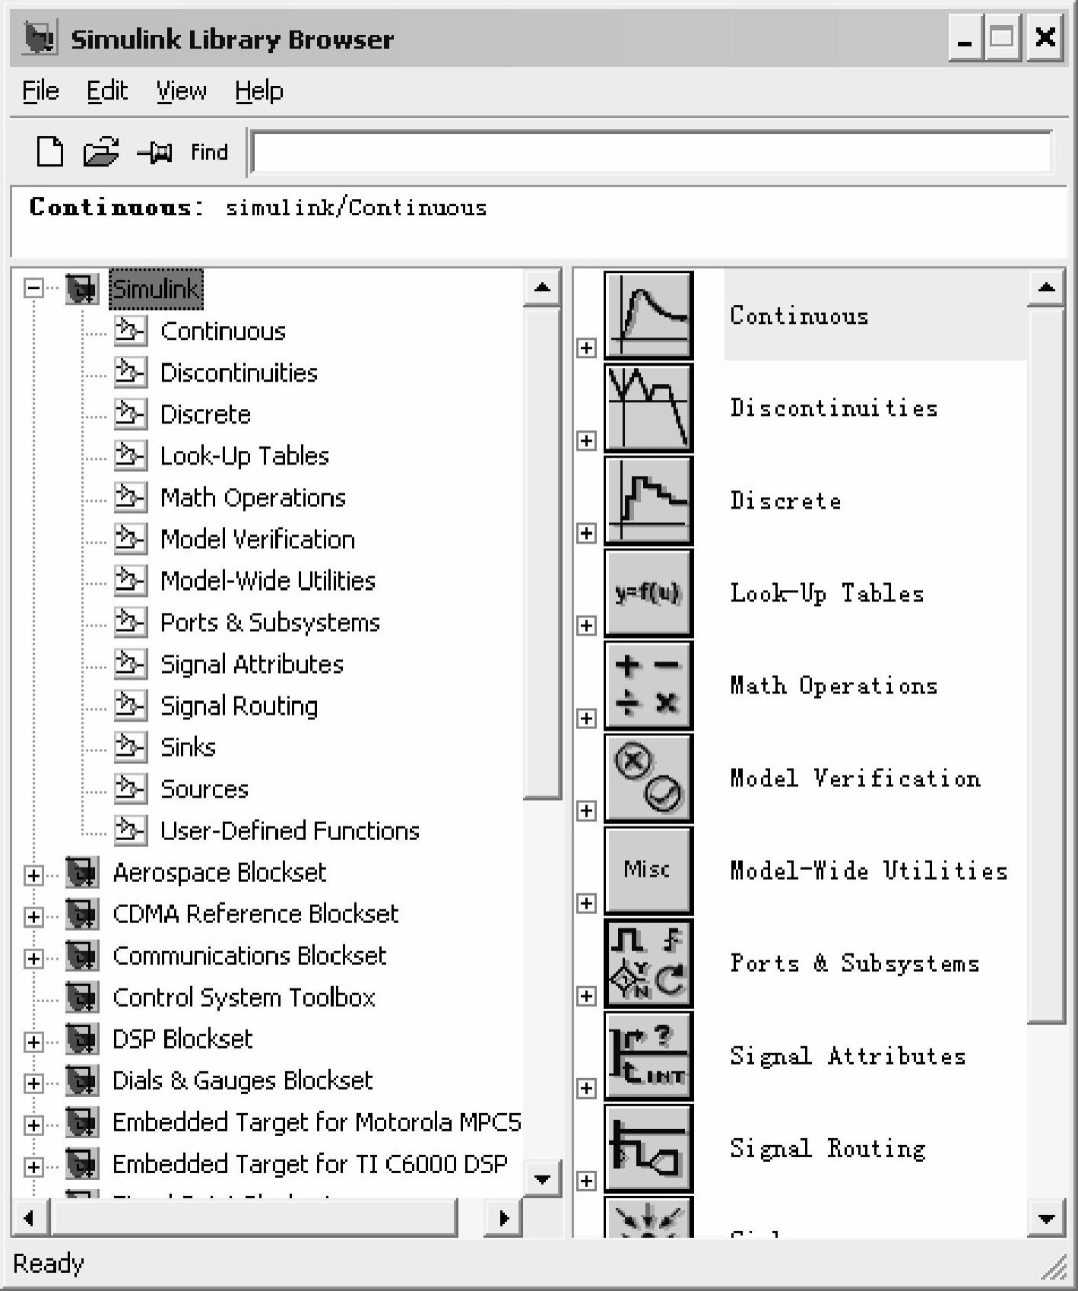Expand the Signal Attributes library in right pane
This screenshot has width=1078, height=1291.
(x=586, y=1089)
